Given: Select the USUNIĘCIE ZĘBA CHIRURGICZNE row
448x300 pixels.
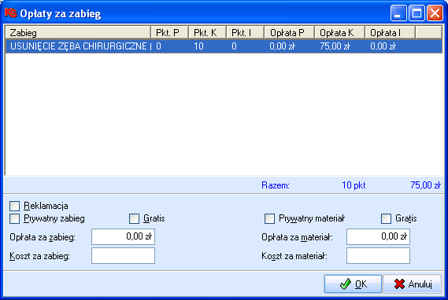Looking at the screenshot, I should [x=224, y=46].
